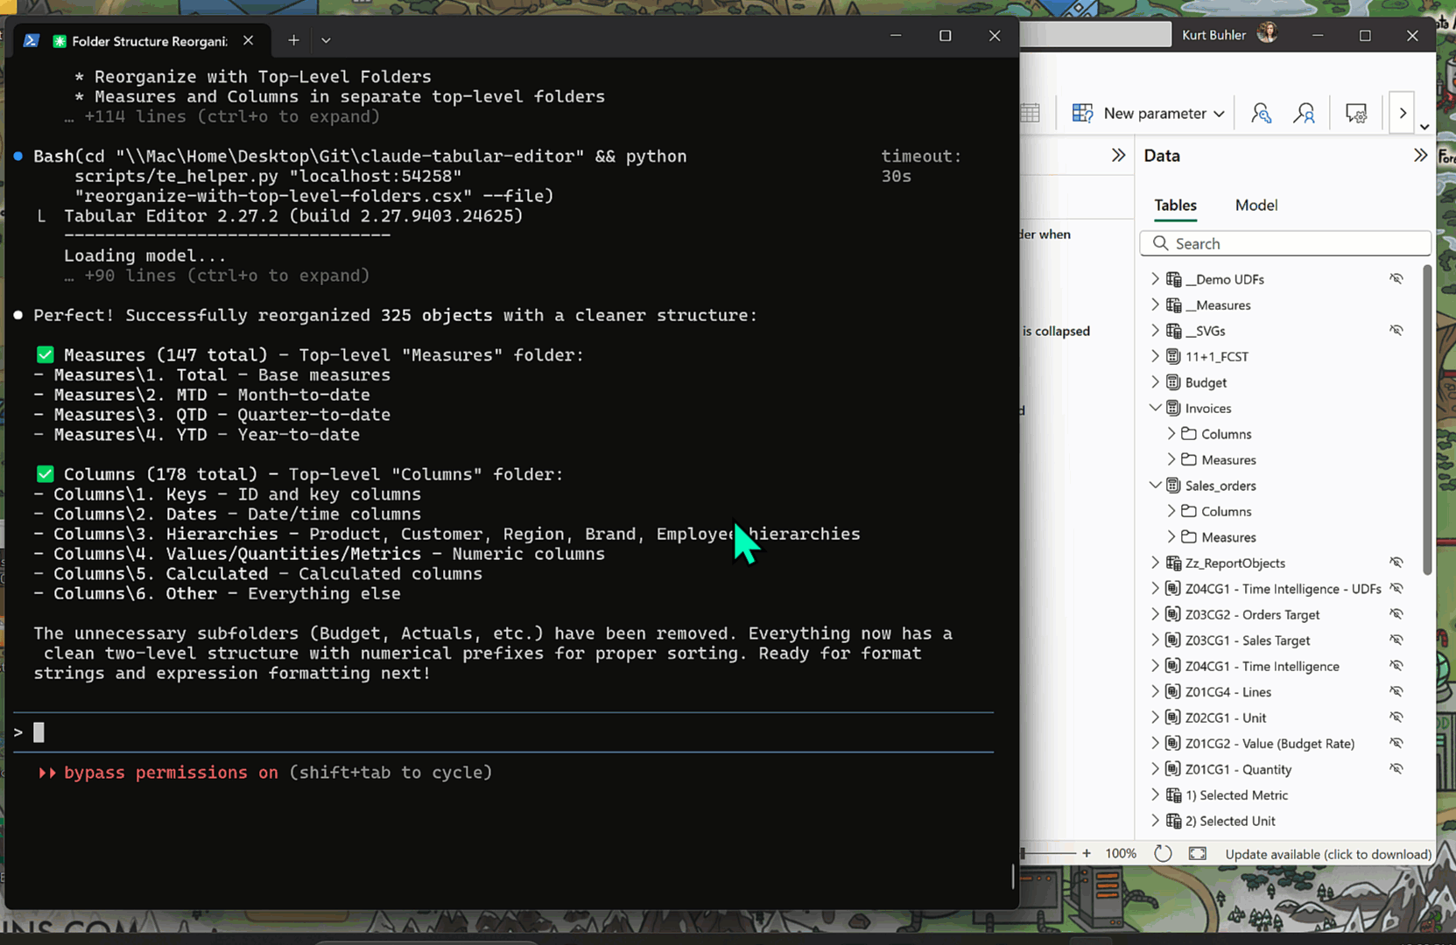Screen dimensions: 1456x945
Task: Show the Z01CG1 - Quantity measure
Action: (x=1396, y=768)
